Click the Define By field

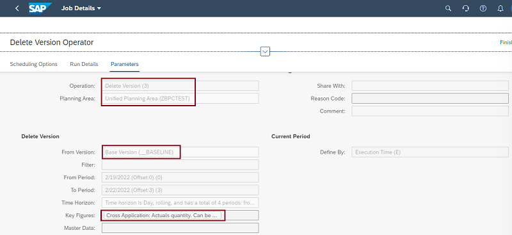430,152
